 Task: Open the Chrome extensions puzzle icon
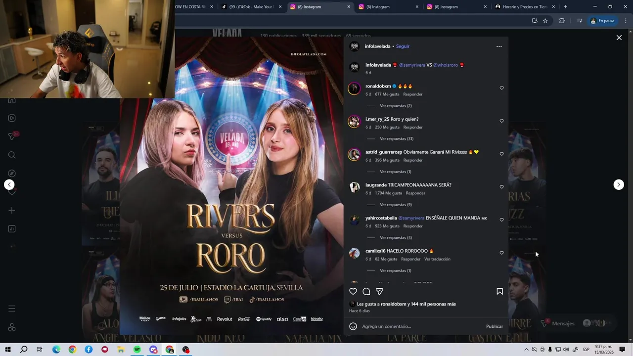(562, 21)
